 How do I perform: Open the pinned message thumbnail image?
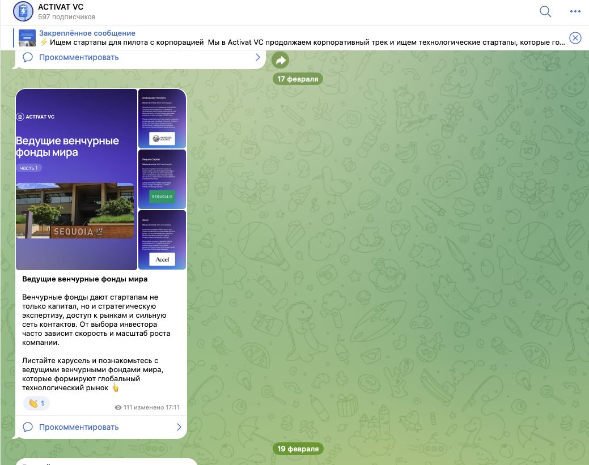(x=27, y=38)
